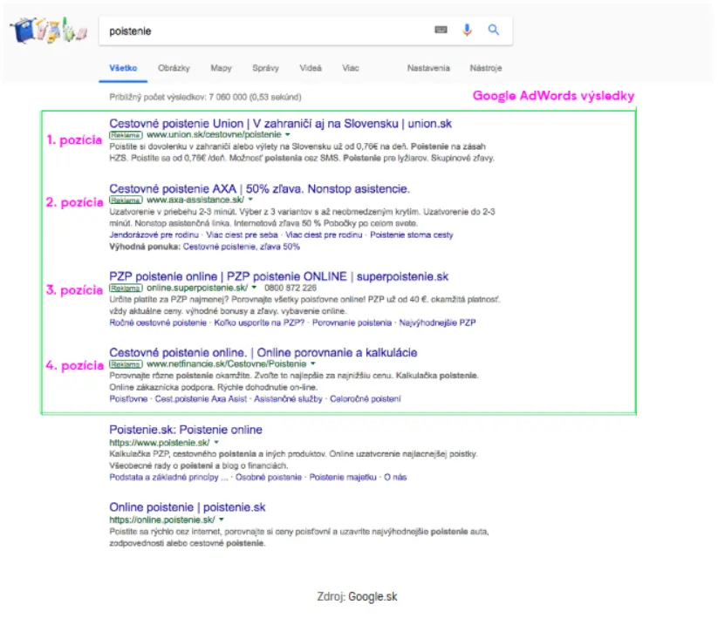This screenshot has width=718, height=618.
Task: Open the Ročné cestovné poistenie sitelink
Action: [x=158, y=323]
